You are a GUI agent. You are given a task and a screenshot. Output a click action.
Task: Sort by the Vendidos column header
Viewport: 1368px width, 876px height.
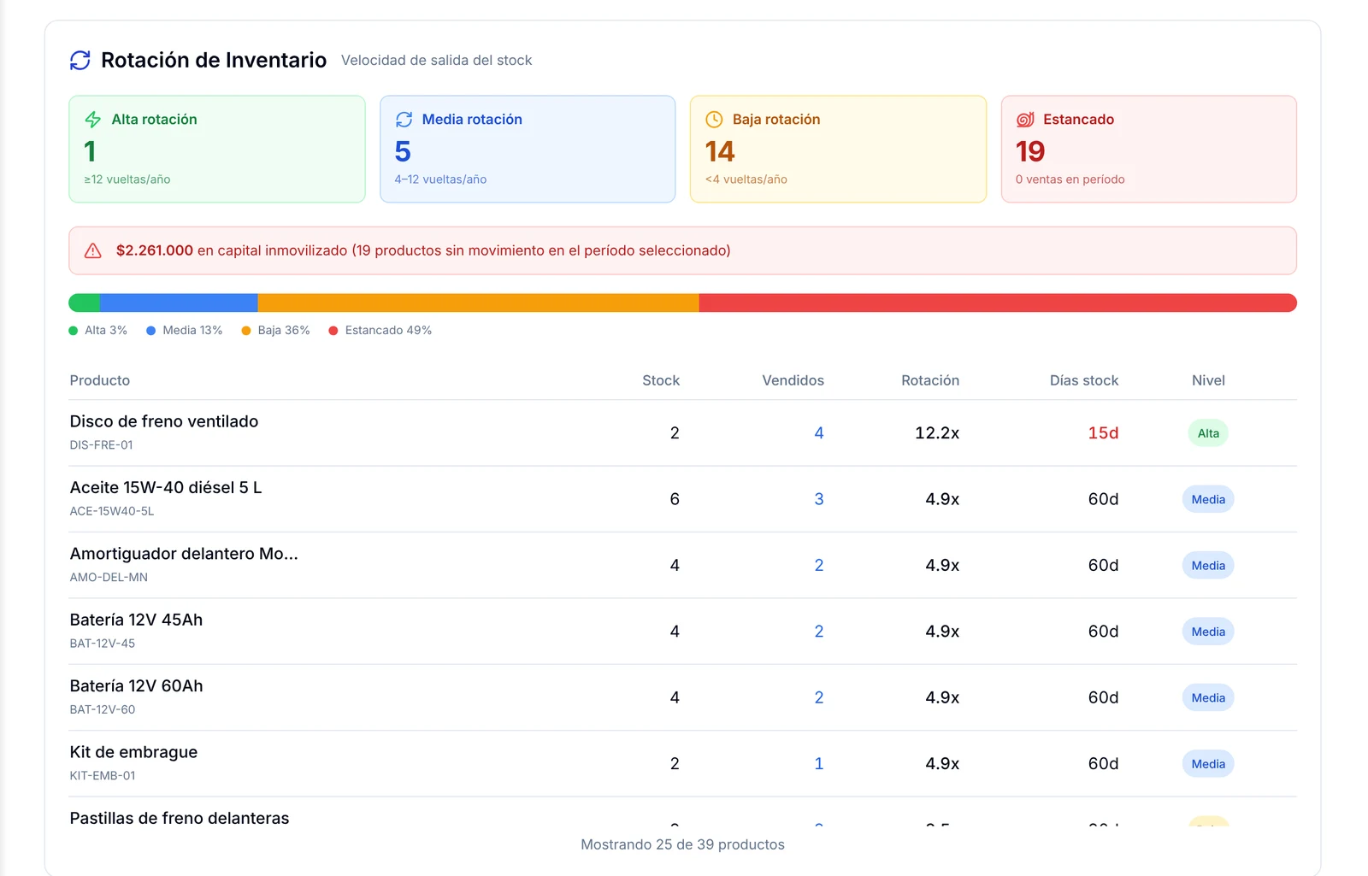793,380
